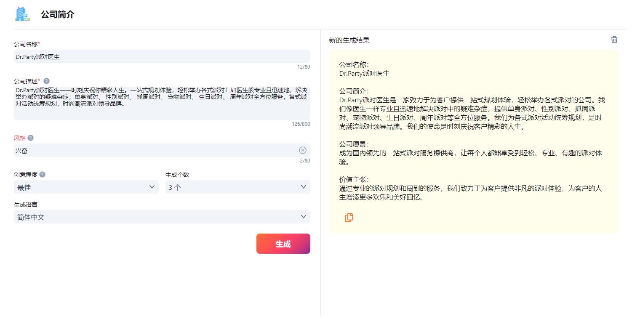
Task: Focus the 风格 input containing 兴奋
Action: [162, 150]
